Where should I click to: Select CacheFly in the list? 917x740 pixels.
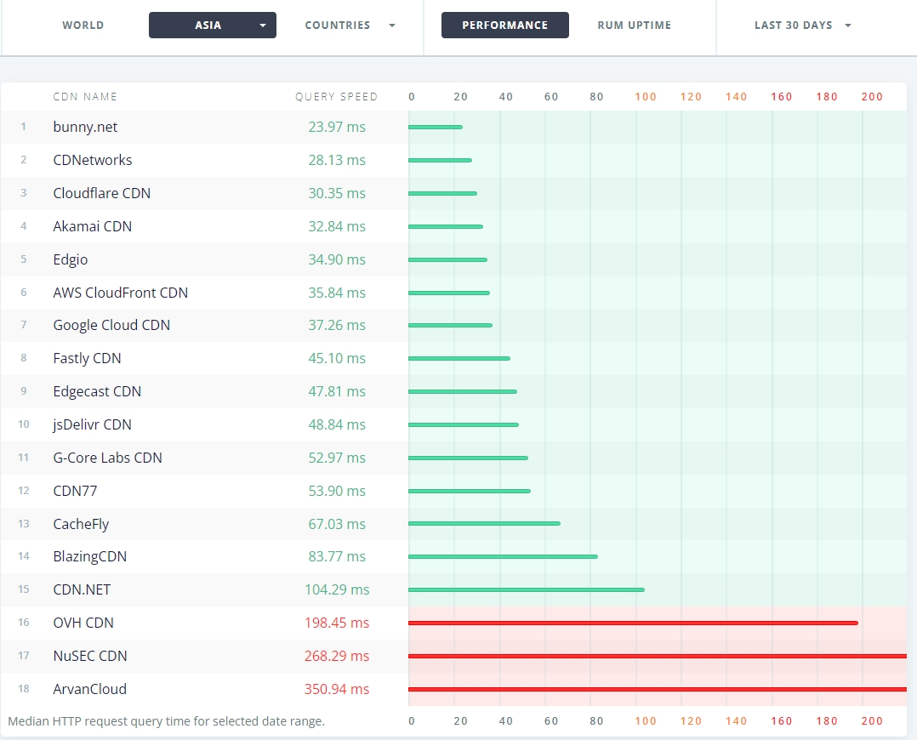pyautogui.click(x=82, y=524)
